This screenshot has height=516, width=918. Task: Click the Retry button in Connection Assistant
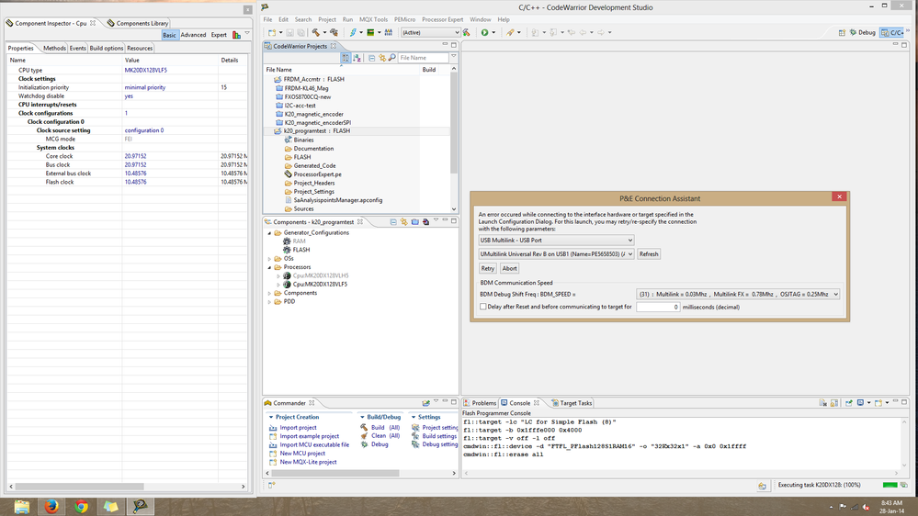[488, 268]
